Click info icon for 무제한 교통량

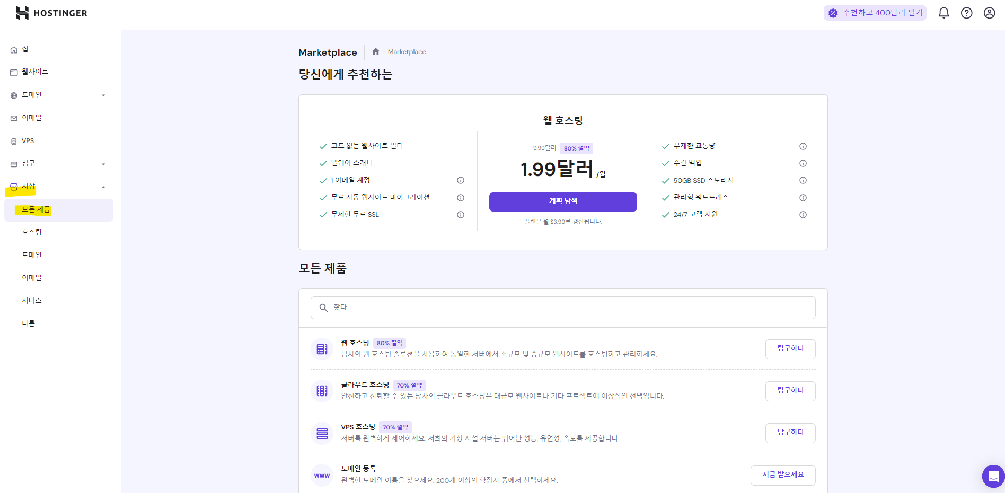point(803,146)
